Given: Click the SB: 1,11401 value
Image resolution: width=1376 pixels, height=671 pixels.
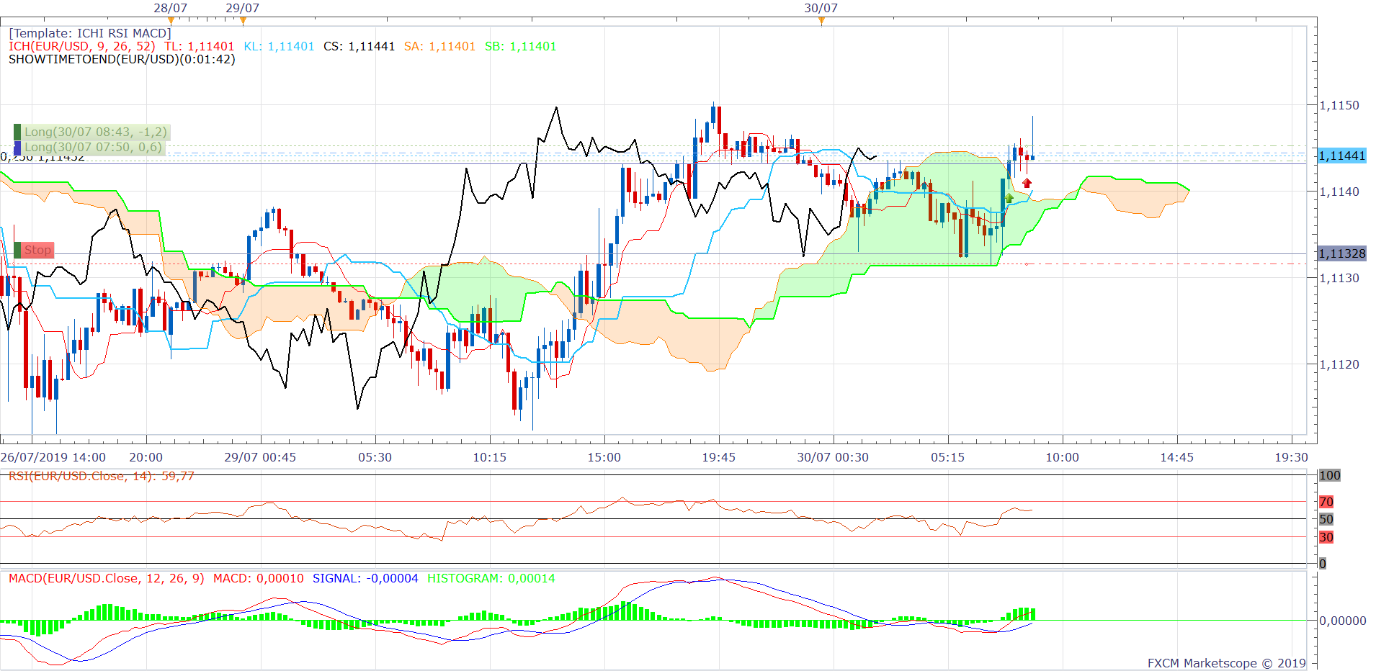Looking at the screenshot, I should pyautogui.click(x=520, y=46).
